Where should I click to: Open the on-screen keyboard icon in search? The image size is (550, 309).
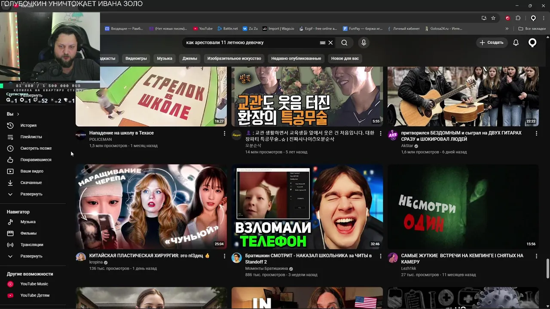323,43
